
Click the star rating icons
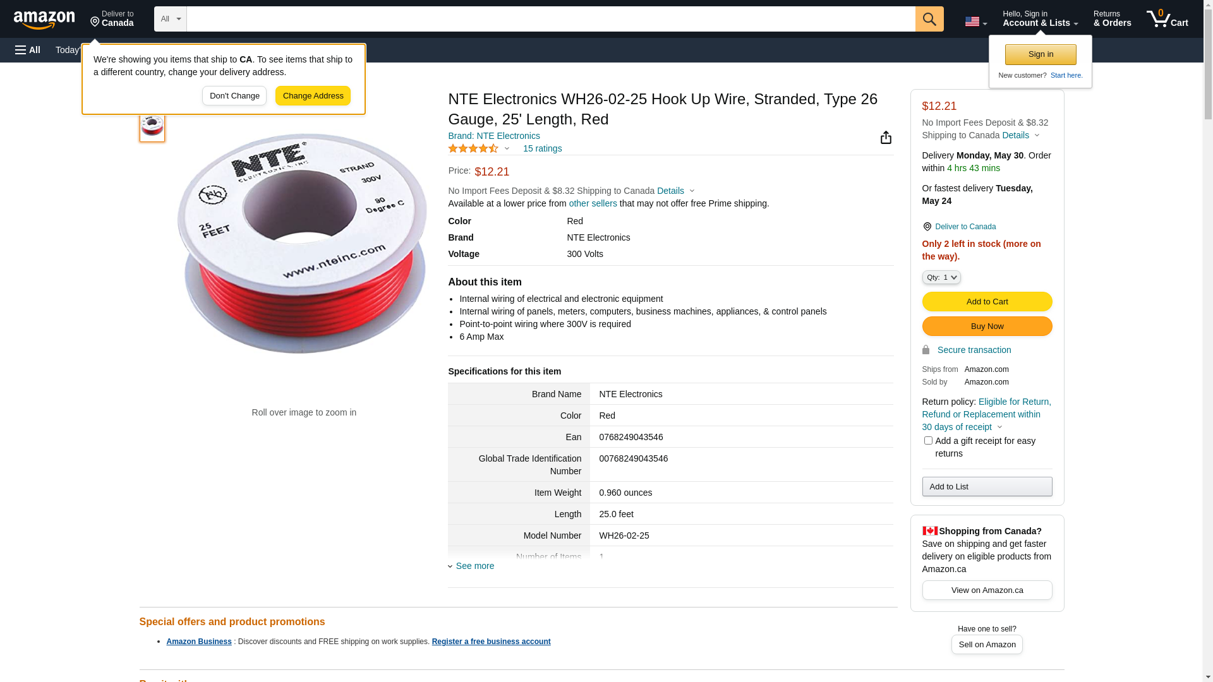[x=473, y=148]
